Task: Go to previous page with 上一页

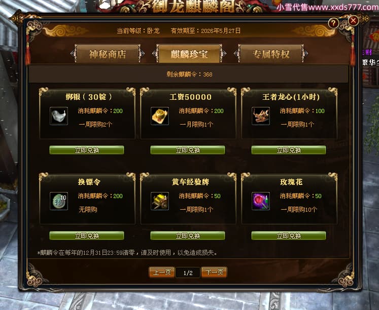Action: click(x=162, y=273)
